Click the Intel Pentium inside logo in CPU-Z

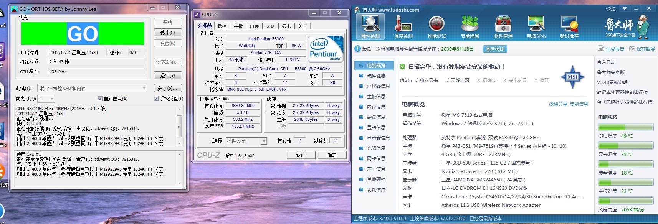point(326,49)
